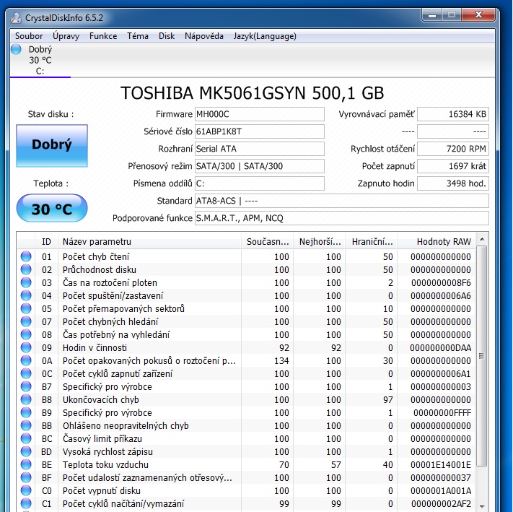Image resolution: width=513 pixels, height=512 pixels.
Task: Click the Standard field ATA8-ACS
Action: (x=342, y=201)
